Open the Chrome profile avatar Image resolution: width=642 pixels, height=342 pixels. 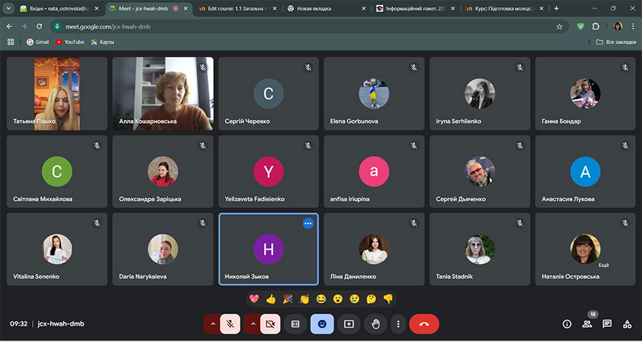[618, 26]
